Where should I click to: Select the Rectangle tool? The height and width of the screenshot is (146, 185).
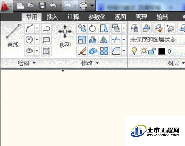point(46,40)
